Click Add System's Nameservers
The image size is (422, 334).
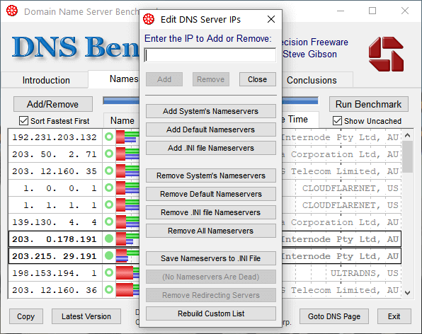[x=211, y=111]
